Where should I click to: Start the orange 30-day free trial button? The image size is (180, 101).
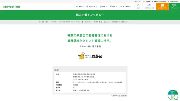162,6
